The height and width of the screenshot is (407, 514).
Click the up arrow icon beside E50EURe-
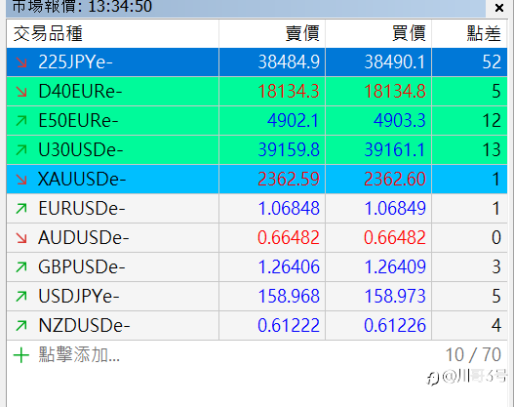(21, 121)
